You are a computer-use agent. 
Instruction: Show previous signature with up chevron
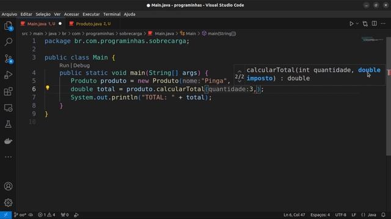click(x=239, y=72)
